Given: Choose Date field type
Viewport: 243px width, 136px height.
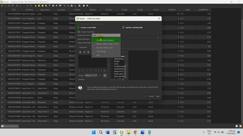Looking at the screenshot, I should (106, 55).
